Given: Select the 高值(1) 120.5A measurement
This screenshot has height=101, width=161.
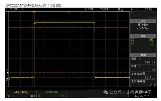Looking at the screenshot, I should (143, 60).
